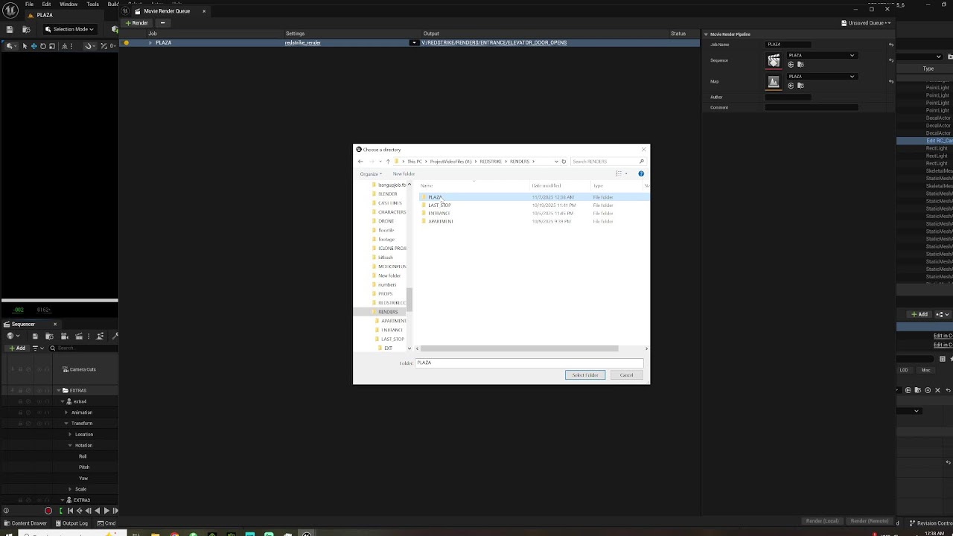Select the PLAZA folder row in the file list
953x536 pixels.
click(534, 197)
